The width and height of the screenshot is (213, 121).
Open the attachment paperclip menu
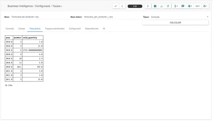[176, 6]
